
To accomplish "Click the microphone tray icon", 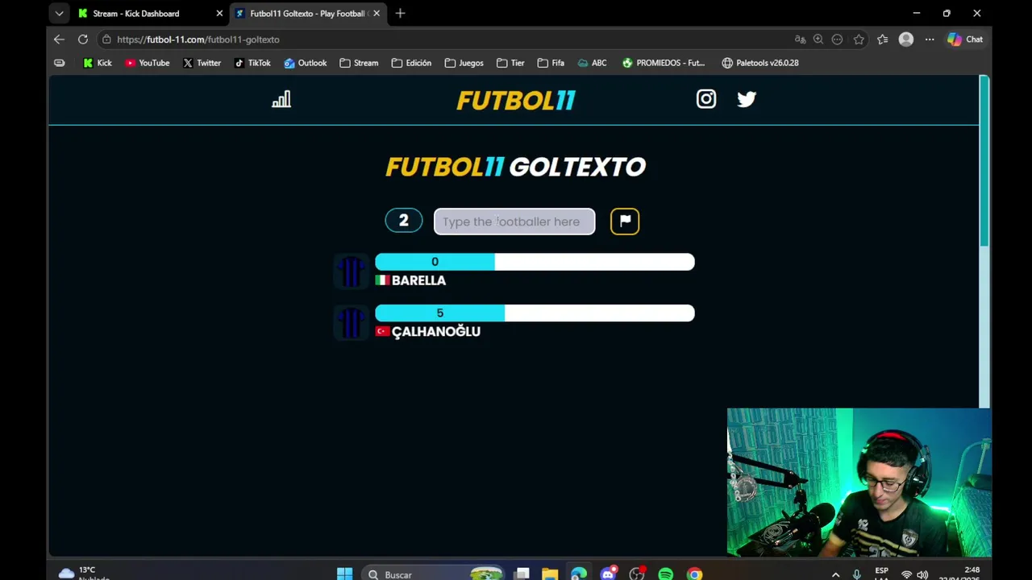I will click(856, 574).
